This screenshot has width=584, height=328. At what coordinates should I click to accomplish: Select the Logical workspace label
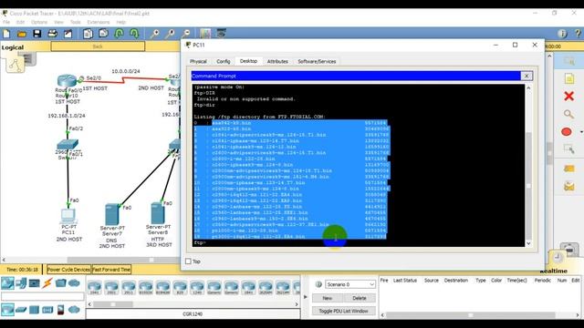point(12,47)
